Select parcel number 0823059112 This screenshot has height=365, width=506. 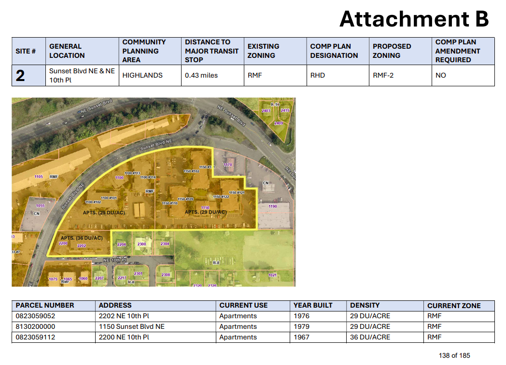pos(35,338)
